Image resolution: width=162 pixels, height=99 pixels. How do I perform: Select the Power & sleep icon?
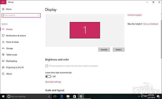(3, 42)
